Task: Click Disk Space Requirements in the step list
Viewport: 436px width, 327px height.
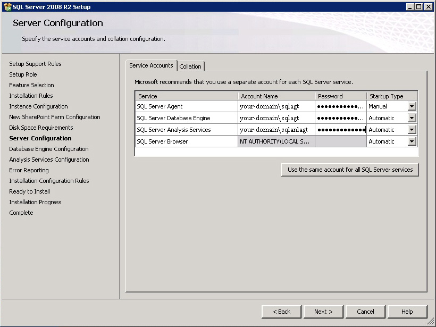Action: click(41, 128)
